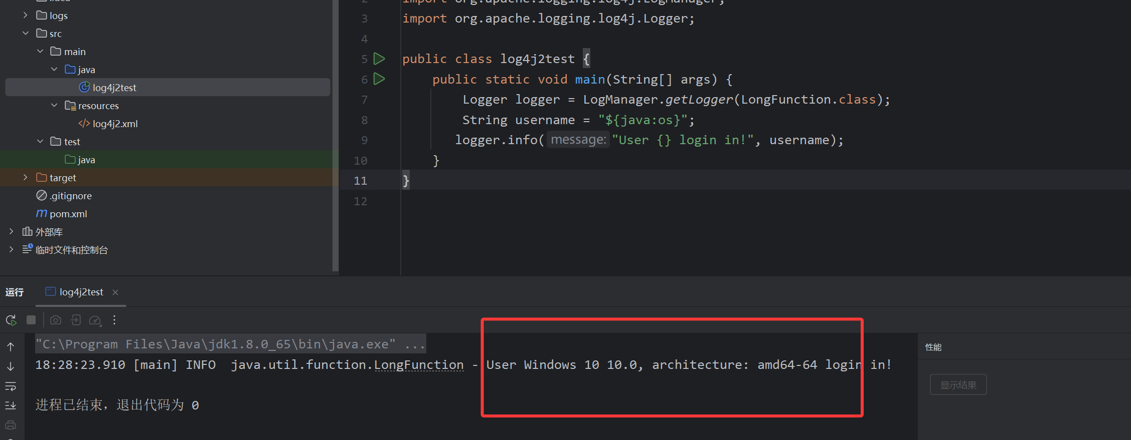This screenshot has width=1131, height=440.
Task: Click the 显示结果 button
Action: point(958,385)
